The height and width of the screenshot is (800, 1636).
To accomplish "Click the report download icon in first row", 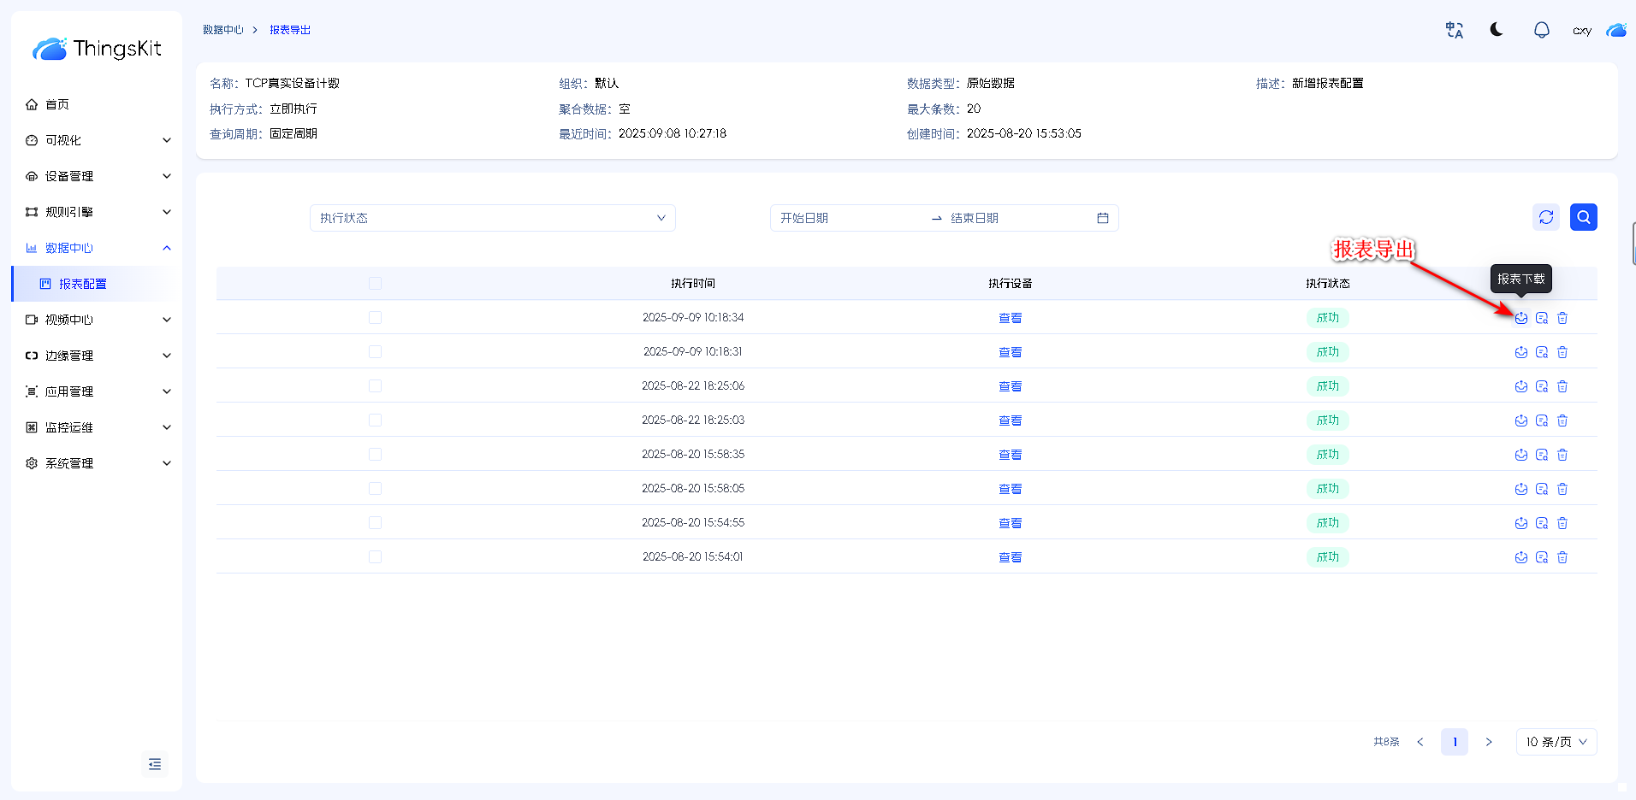I will click(x=1520, y=318).
